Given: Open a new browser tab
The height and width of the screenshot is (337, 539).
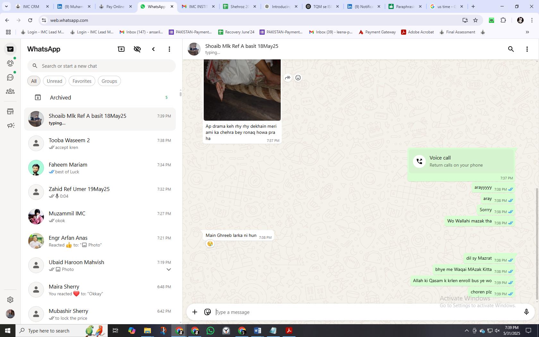Looking at the screenshot, I should pyautogui.click(x=473, y=6).
